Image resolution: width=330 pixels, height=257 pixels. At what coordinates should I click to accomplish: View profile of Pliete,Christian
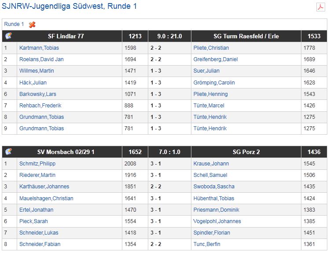[211, 48]
